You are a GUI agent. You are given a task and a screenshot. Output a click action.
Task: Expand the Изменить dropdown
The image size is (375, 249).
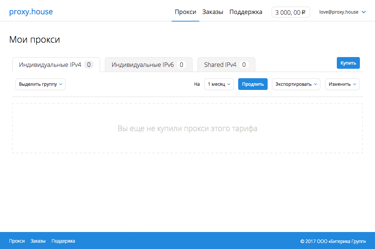[342, 84]
